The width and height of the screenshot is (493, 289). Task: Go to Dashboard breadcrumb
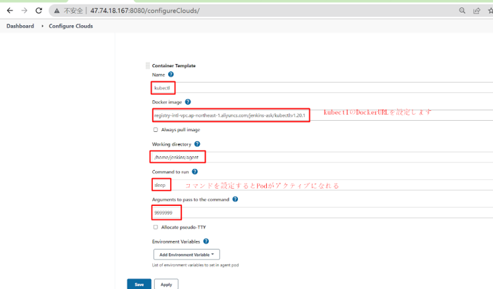tap(20, 26)
